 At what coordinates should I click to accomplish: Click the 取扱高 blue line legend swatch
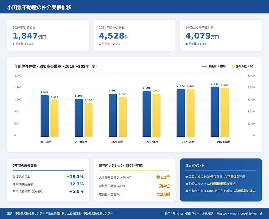(x=204, y=66)
